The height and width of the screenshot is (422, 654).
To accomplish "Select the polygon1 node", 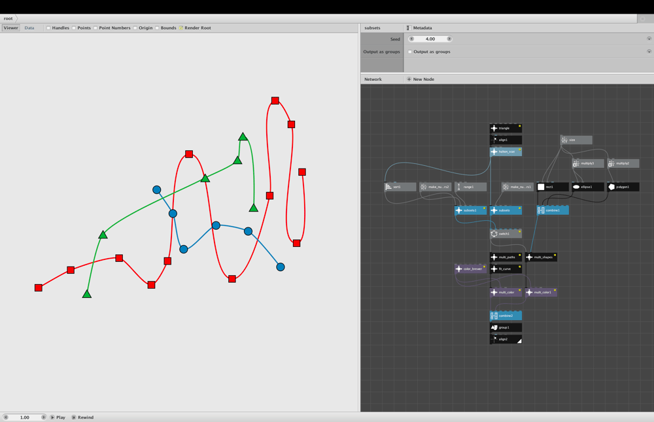I will click(623, 187).
